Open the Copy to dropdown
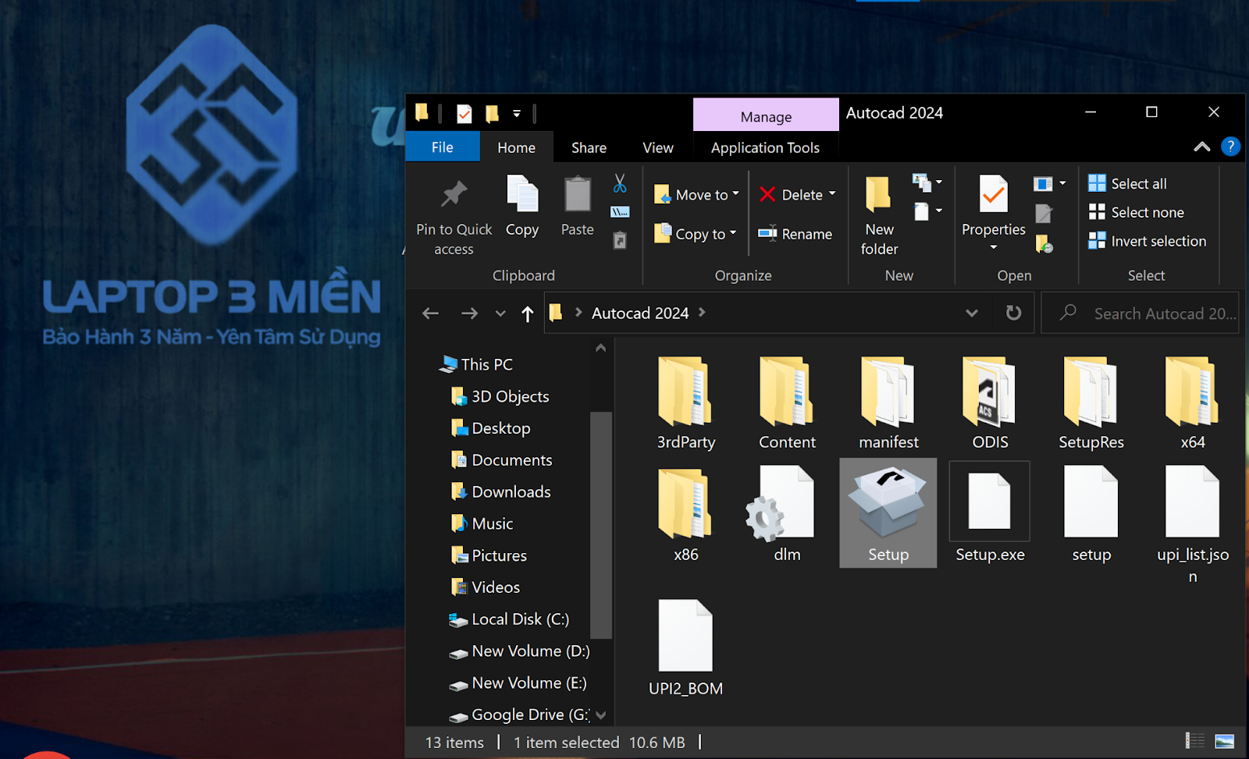 coord(696,233)
